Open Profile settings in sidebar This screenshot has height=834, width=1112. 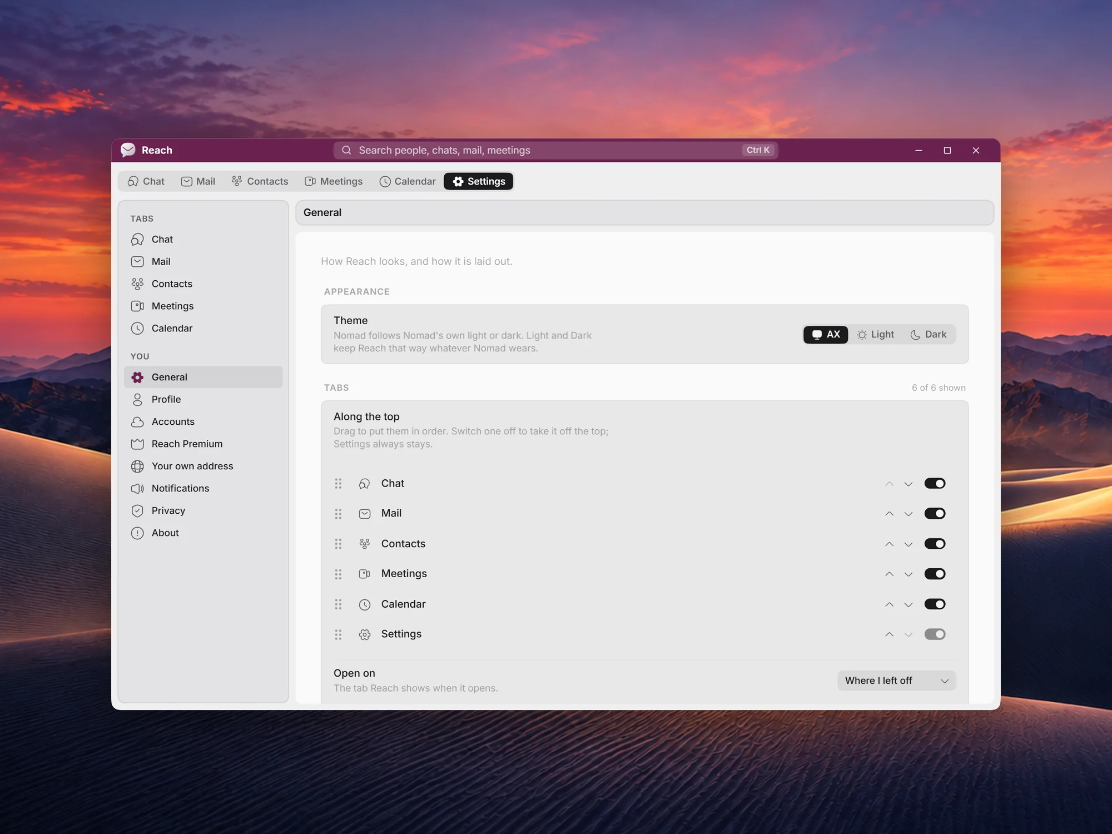[x=203, y=399]
